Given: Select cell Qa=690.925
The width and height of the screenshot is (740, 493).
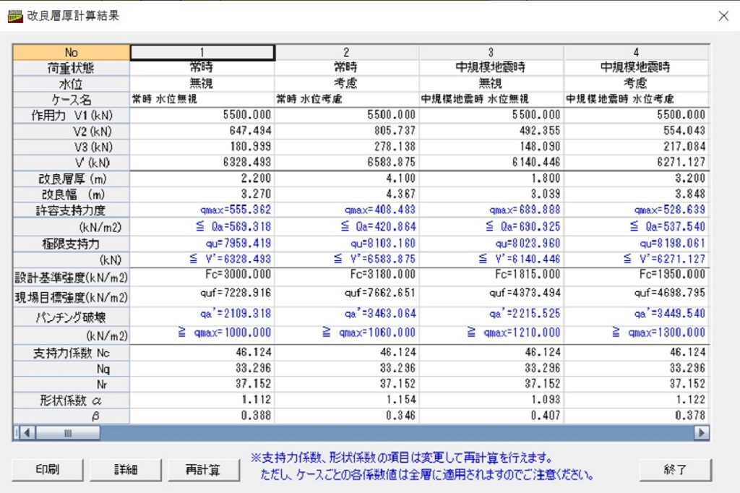Looking at the screenshot, I should click(x=491, y=227).
